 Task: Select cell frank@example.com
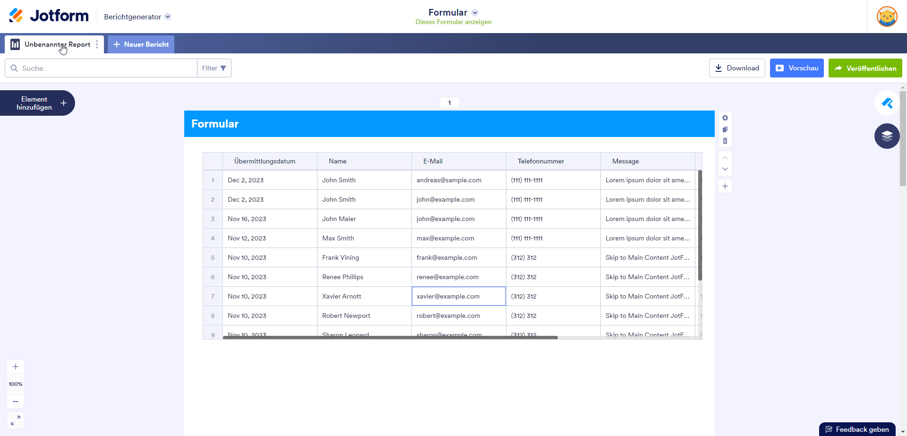pos(459,257)
